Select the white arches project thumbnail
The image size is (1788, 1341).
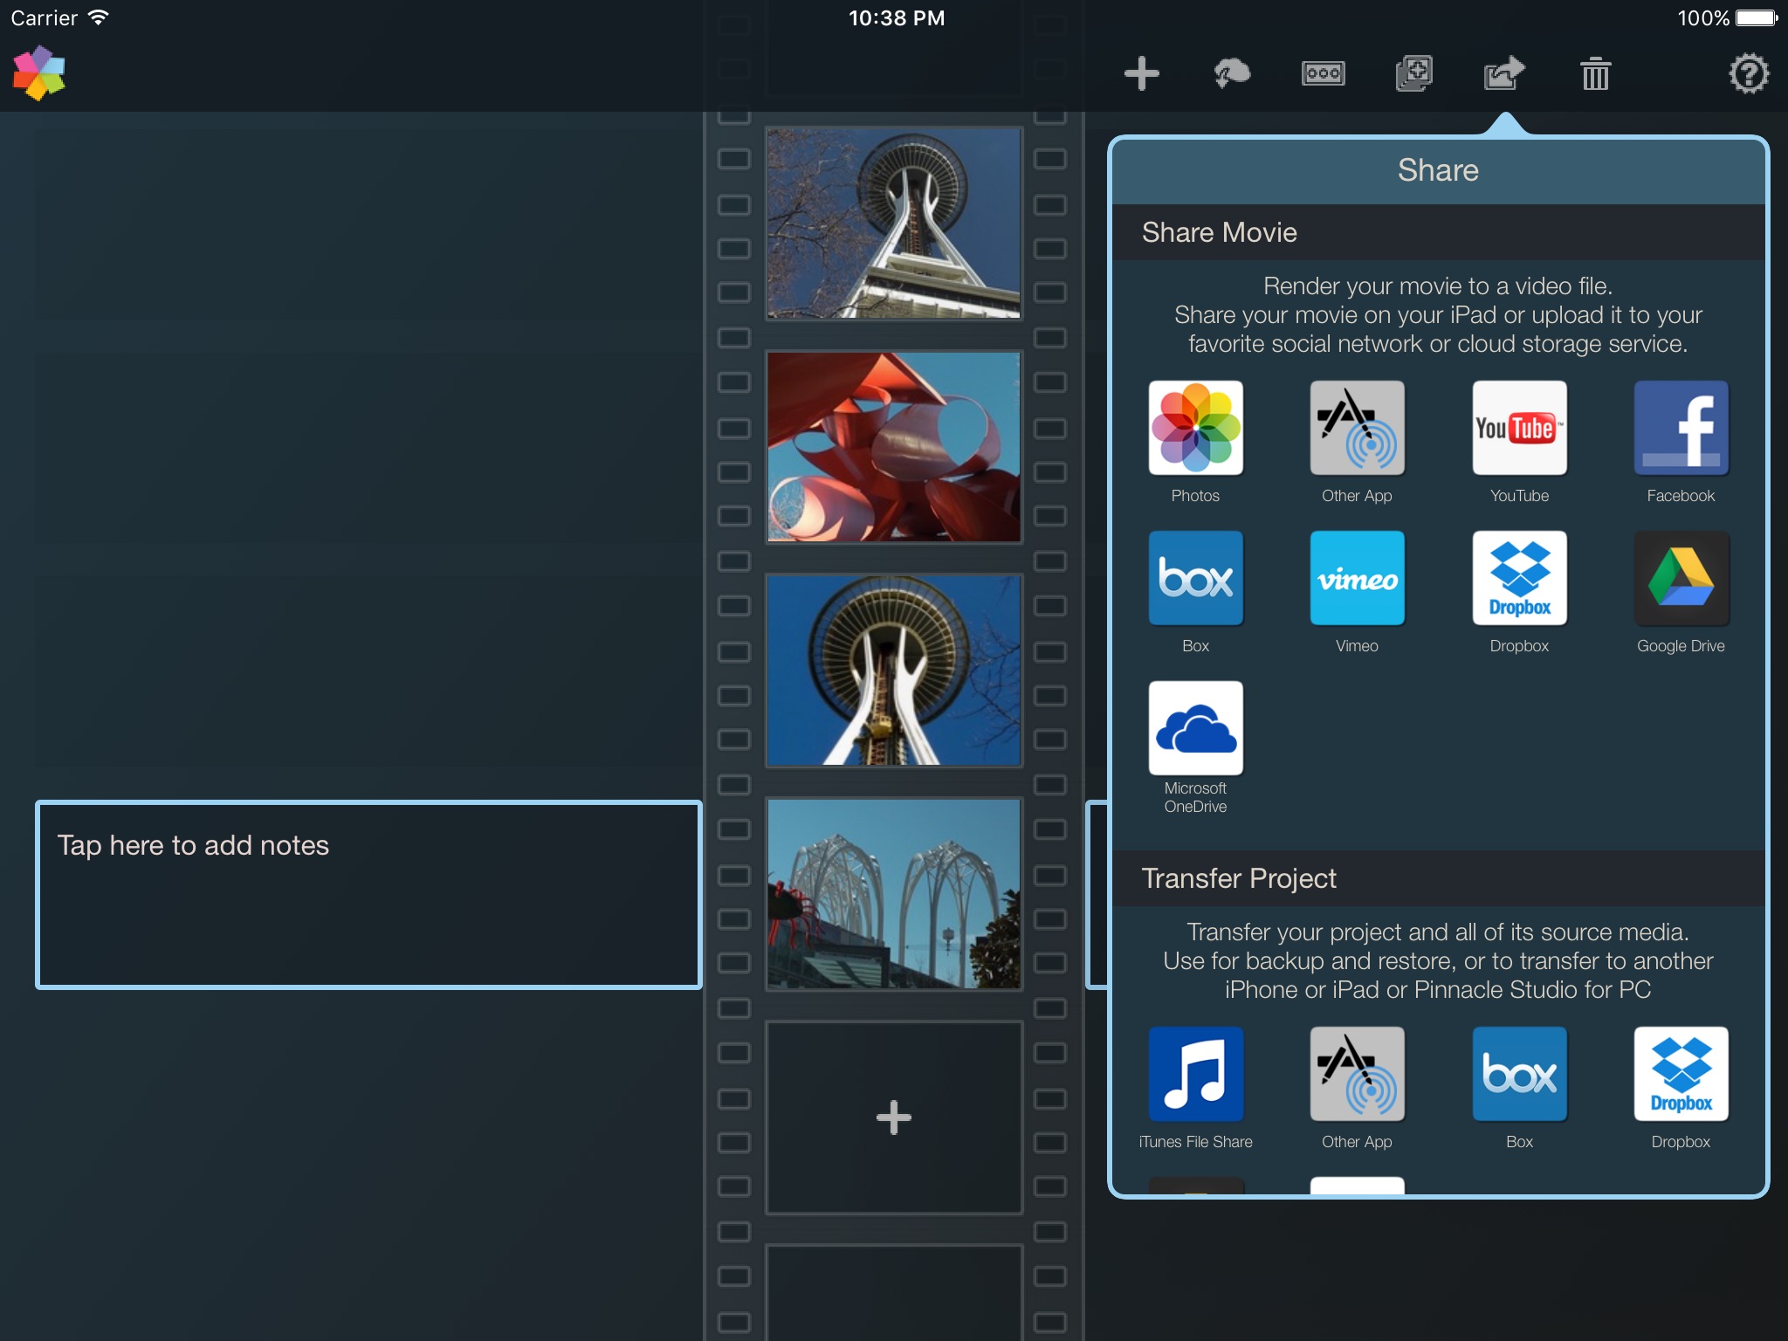point(894,893)
